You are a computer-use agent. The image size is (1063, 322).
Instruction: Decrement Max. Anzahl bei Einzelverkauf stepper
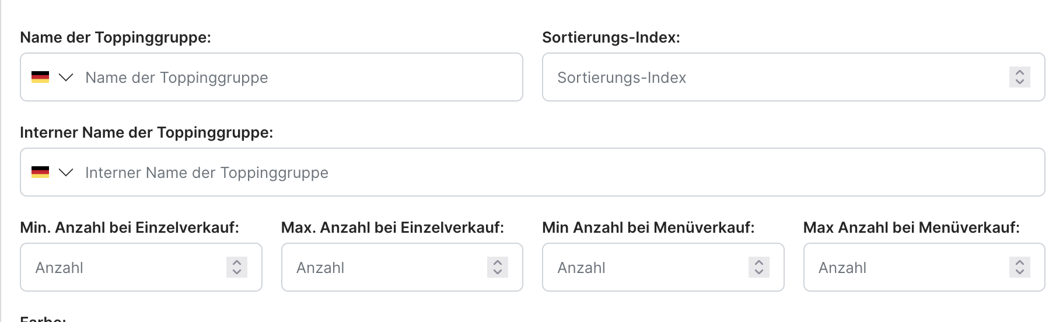click(498, 272)
